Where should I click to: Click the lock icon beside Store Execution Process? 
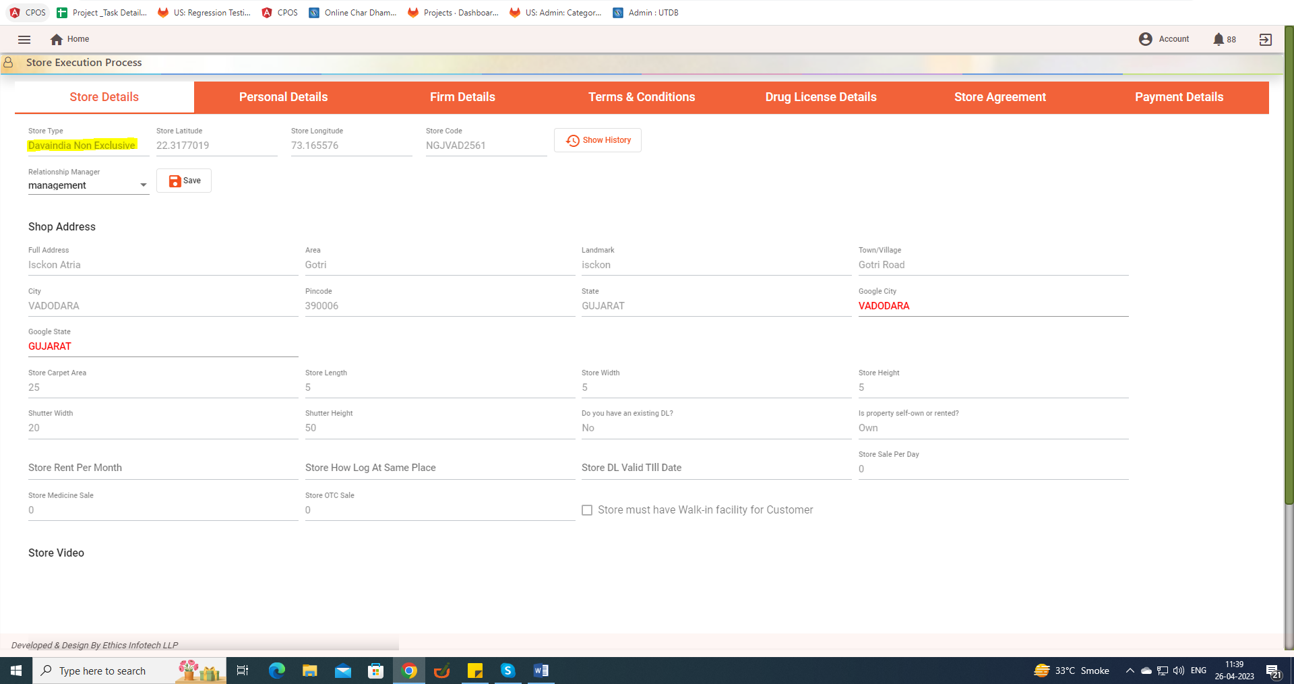9,63
